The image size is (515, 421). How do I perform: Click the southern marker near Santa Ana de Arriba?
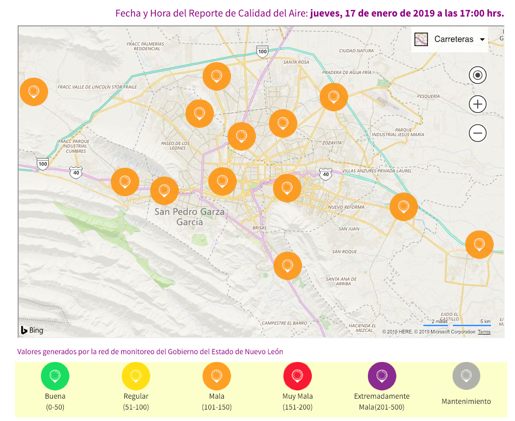pyautogui.click(x=288, y=266)
